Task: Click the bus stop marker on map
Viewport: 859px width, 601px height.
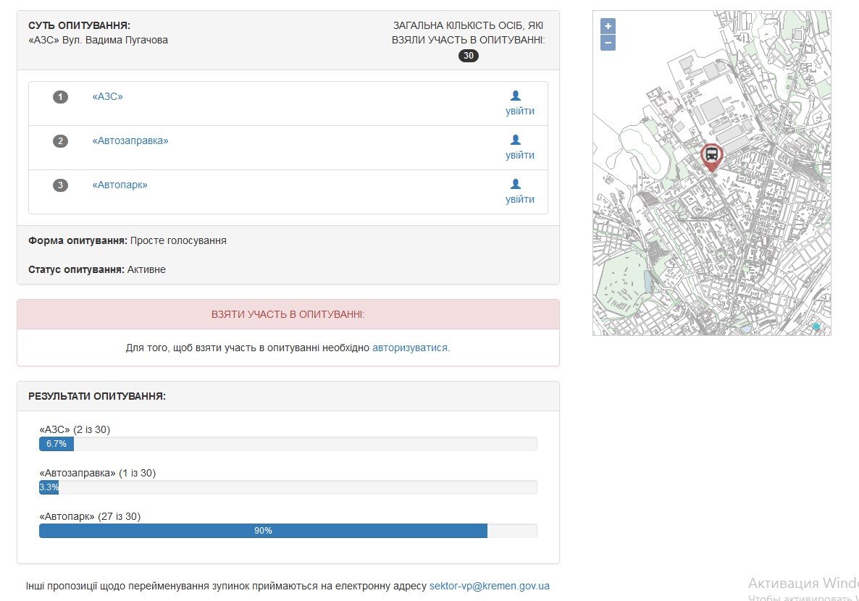Action: [711, 155]
